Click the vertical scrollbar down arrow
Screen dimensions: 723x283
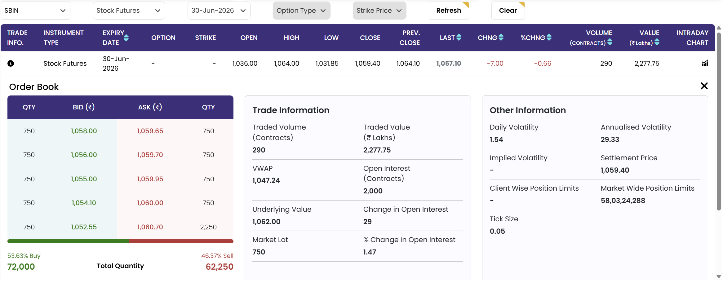coord(719,276)
